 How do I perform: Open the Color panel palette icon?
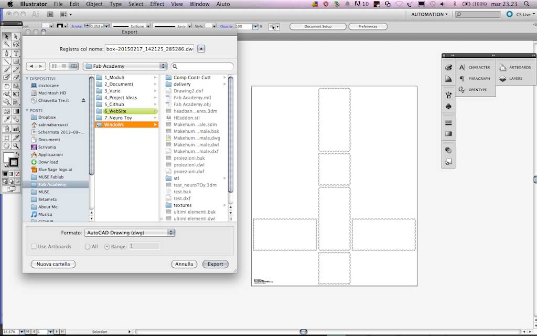[448, 68]
